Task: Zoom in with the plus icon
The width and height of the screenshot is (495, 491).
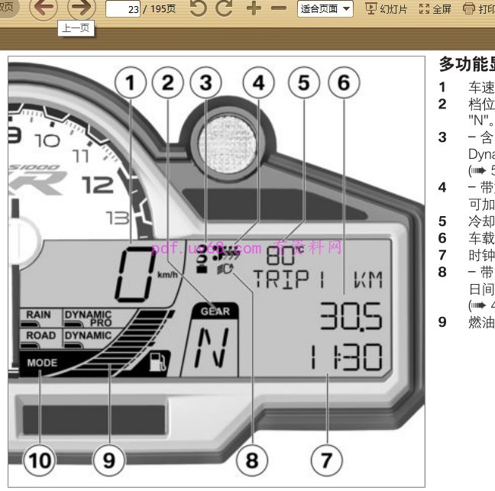Action: pos(254,9)
